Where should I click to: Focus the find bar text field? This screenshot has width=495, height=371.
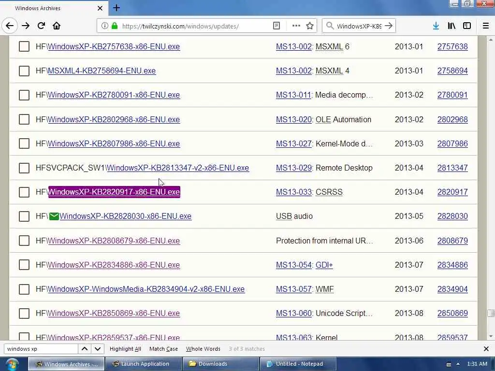(x=41, y=349)
